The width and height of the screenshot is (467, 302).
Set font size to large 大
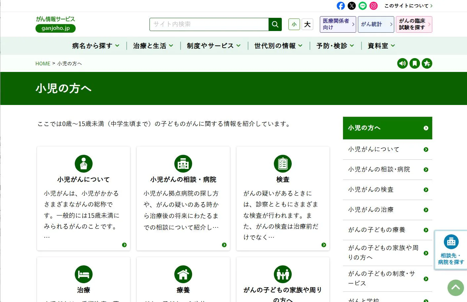(x=307, y=24)
